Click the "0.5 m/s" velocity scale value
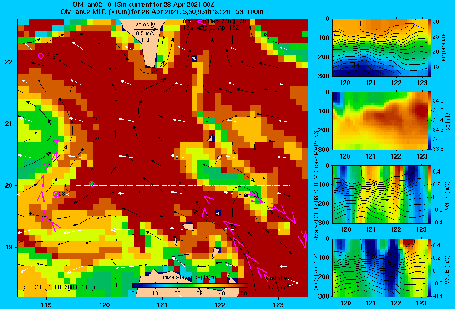455x309 pixels. [x=145, y=34]
